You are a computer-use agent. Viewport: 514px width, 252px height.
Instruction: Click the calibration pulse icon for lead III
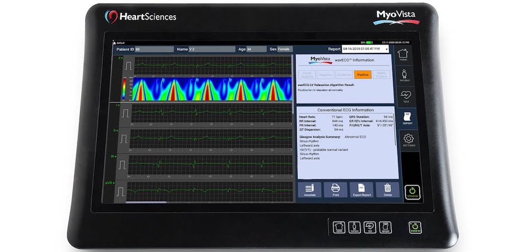coord(122,164)
